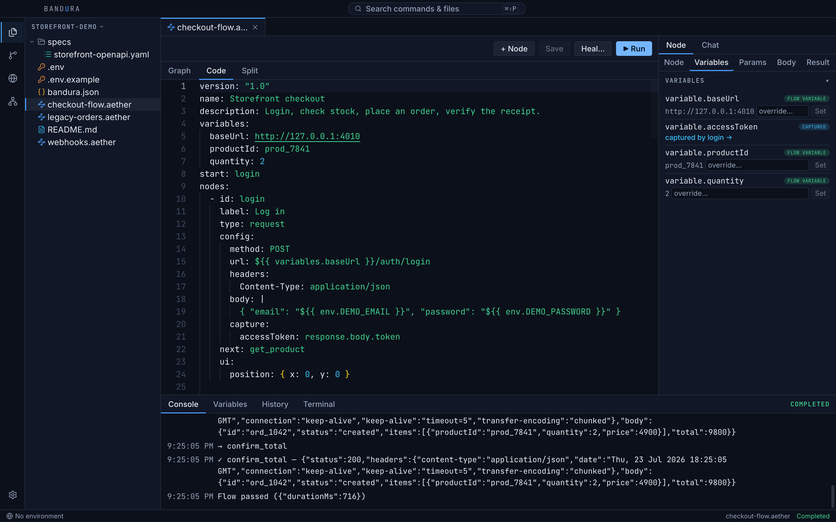Click the document icon for README.md
The image size is (836, 522).
click(41, 129)
